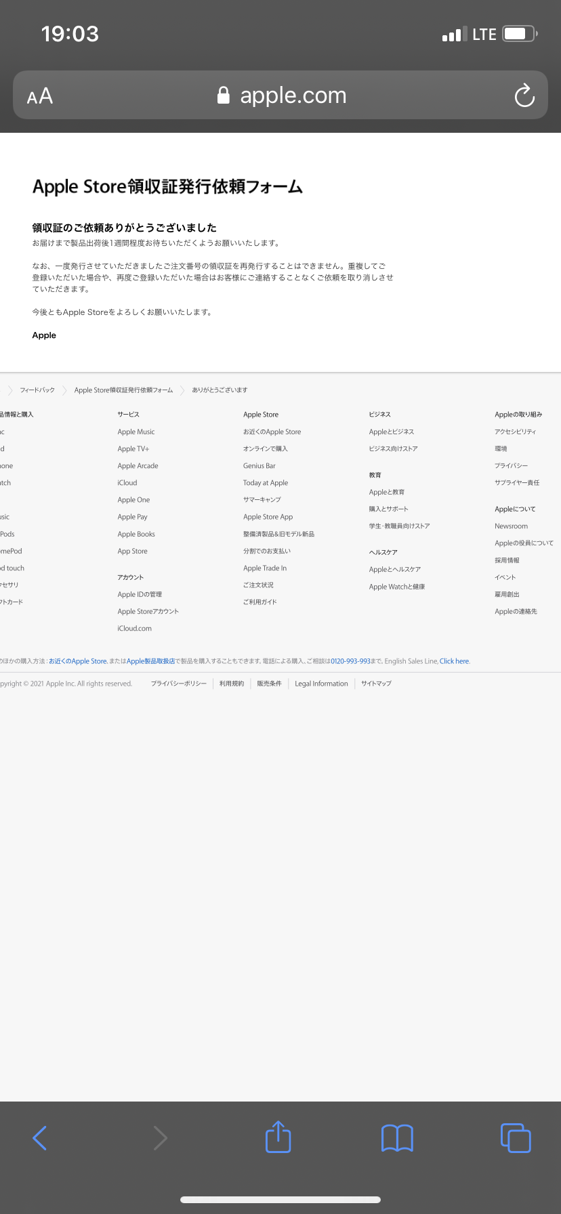Viewport: 561px width, 1214px height.
Task: Open 整備済製品&旧モデル新品 link
Action: [278, 535]
